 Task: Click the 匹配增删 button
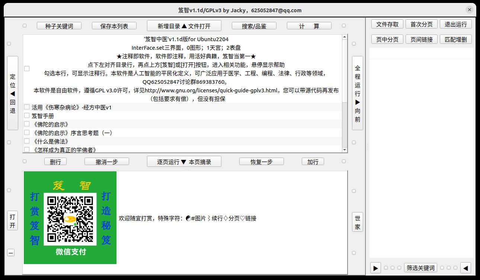tap(456, 39)
